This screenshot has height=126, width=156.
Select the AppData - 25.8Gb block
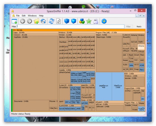[x=36, y=68]
